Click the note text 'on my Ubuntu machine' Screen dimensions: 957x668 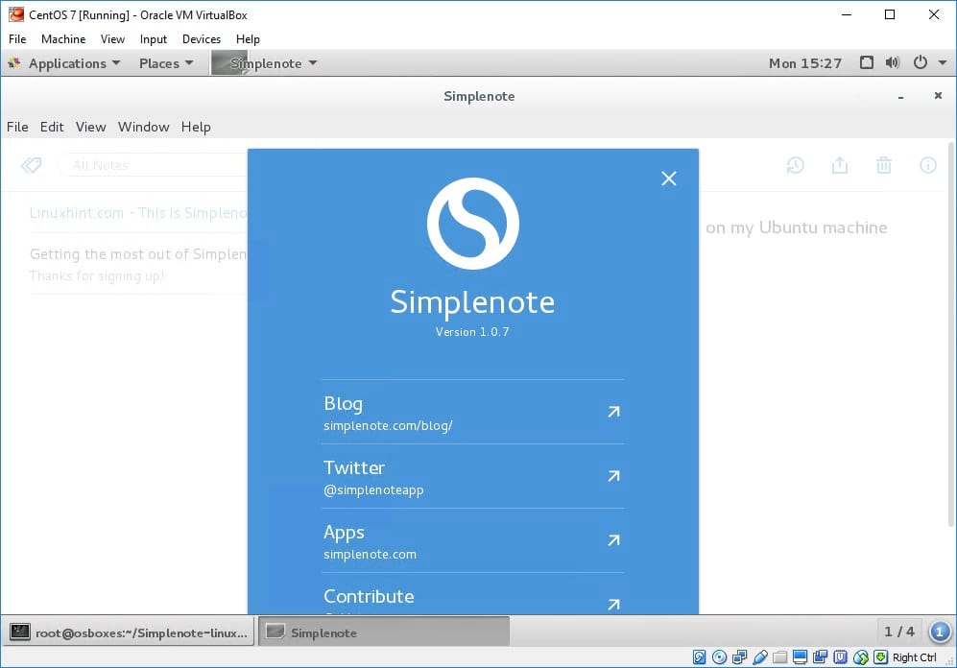coord(797,227)
